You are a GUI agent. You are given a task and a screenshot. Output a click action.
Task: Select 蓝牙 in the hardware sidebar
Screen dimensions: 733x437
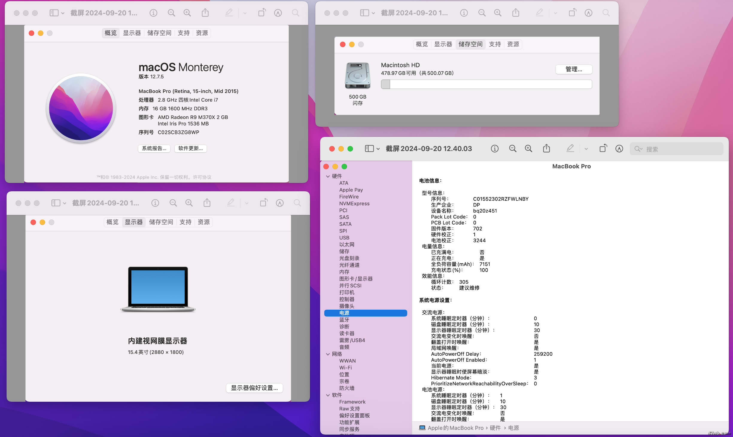pyautogui.click(x=344, y=320)
